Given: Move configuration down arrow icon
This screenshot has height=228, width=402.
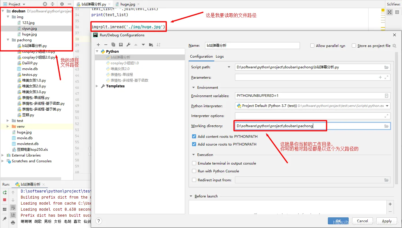Looking at the screenshot, I should coord(143,45).
